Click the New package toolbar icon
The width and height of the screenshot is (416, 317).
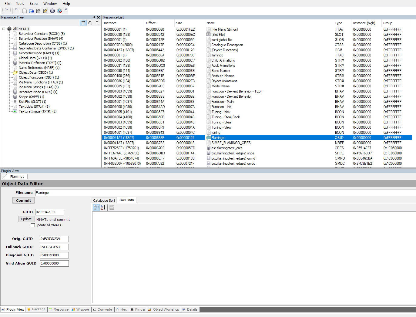coord(25,11)
